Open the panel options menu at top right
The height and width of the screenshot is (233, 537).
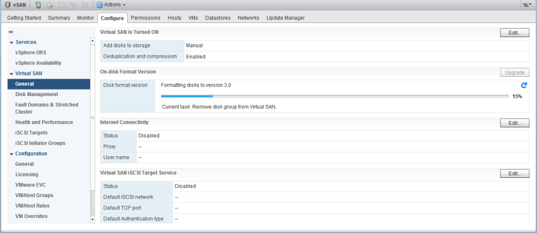click(525, 5)
